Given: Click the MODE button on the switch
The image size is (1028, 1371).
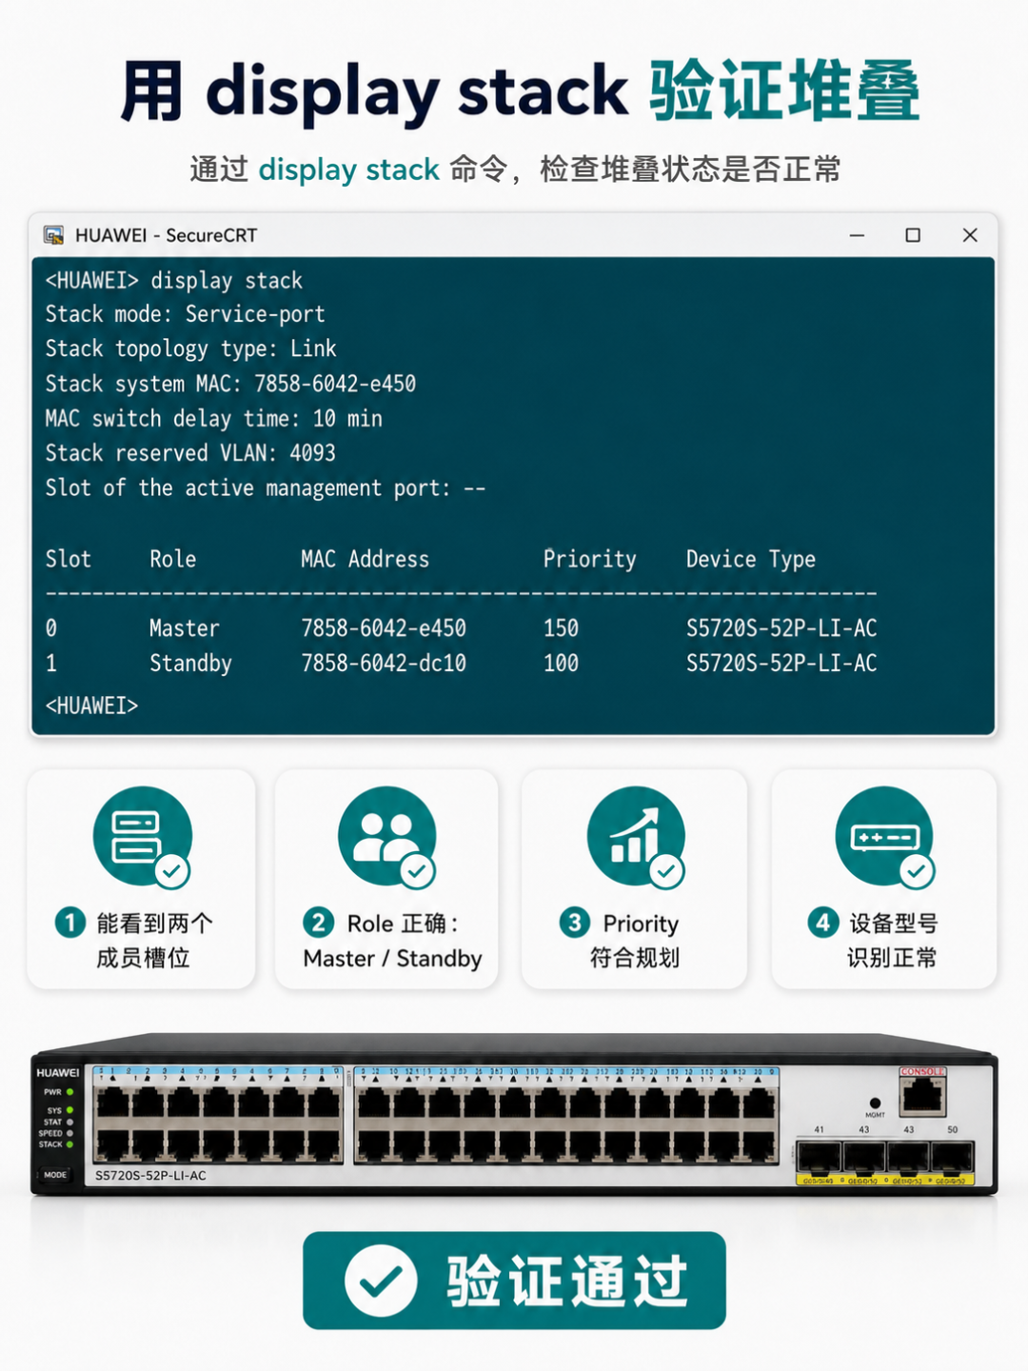Looking at the screenshot, I should [55, 1175].
